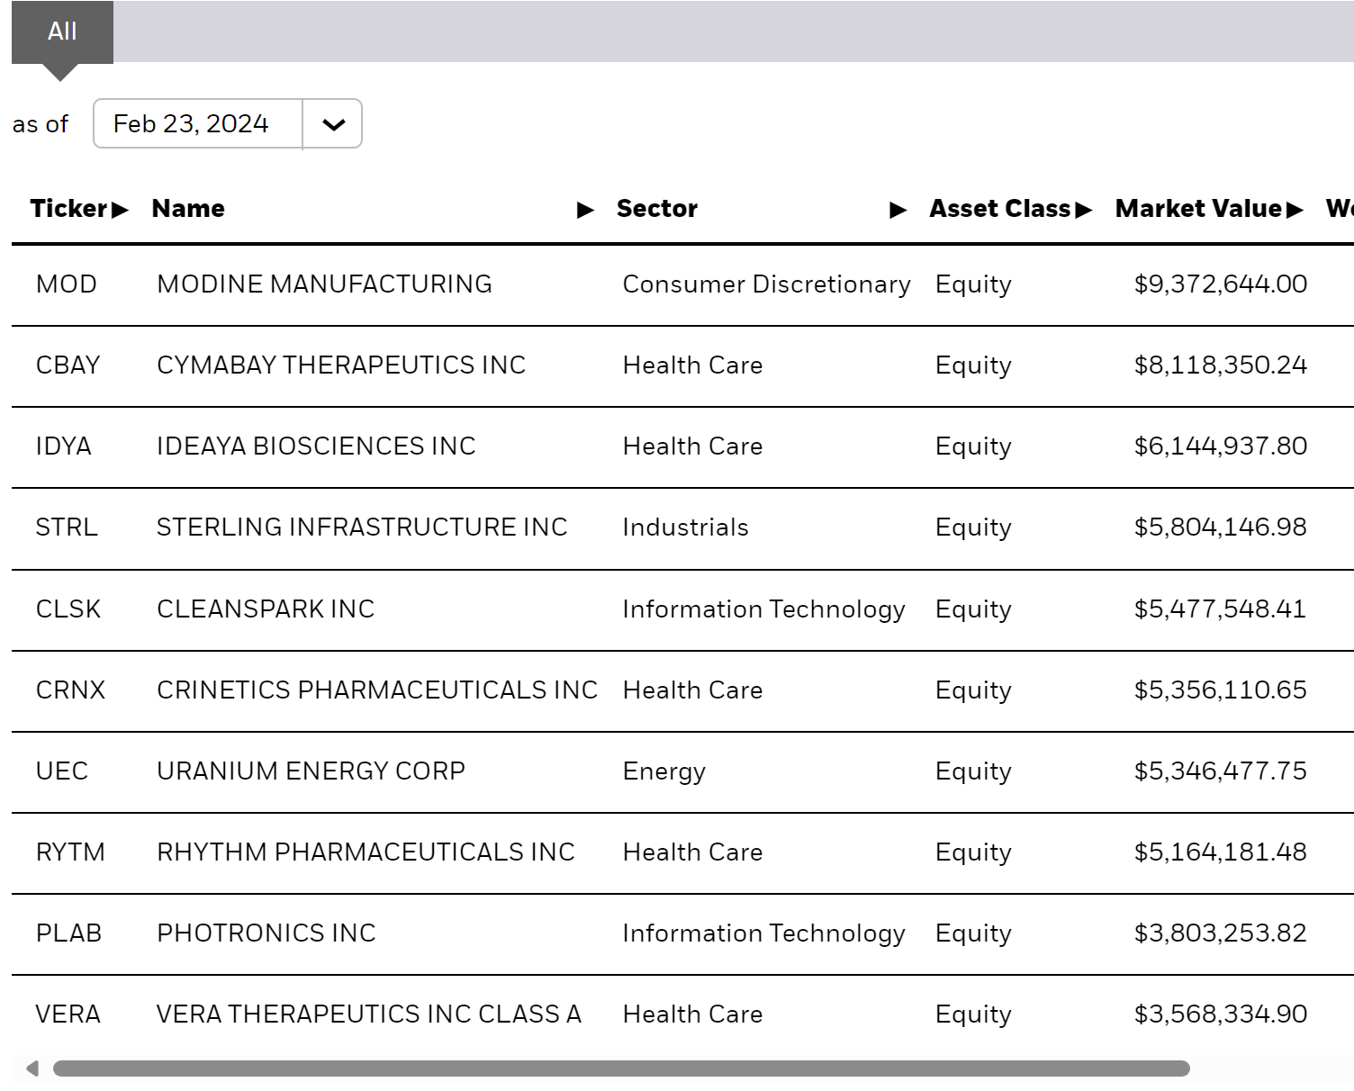Click the horizontal scrollbar thumb

click(x=621, y=1068)
